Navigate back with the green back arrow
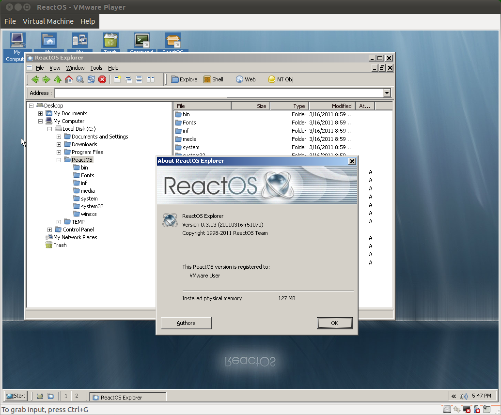501x415 pixels. (x=36, y=79)
